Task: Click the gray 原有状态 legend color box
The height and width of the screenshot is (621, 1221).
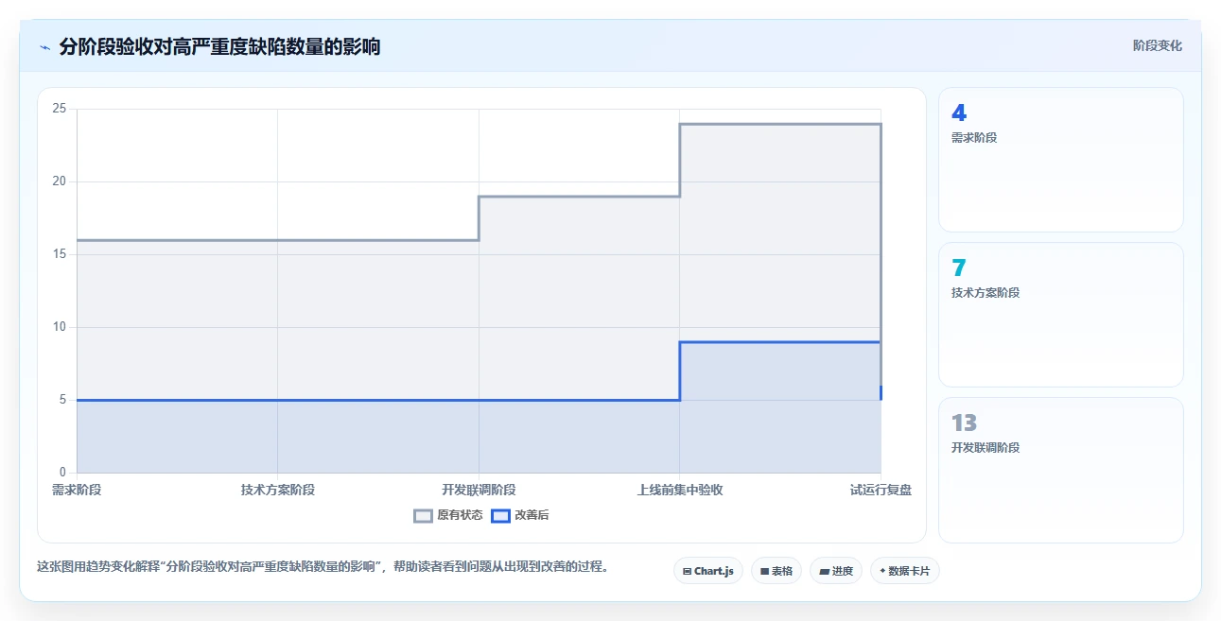Action: tap(424, 515)
